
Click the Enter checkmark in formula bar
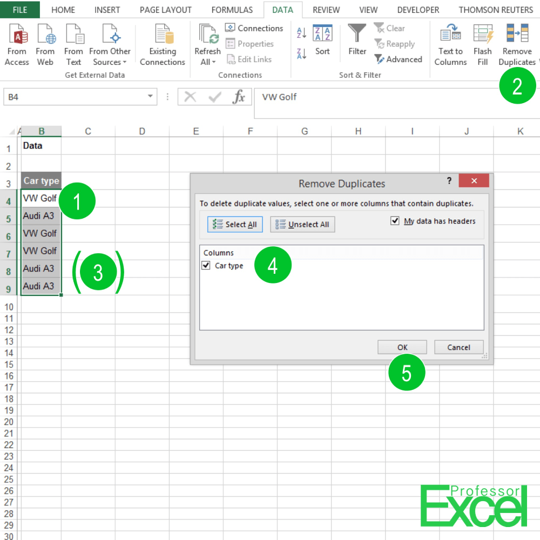(214, 97)
